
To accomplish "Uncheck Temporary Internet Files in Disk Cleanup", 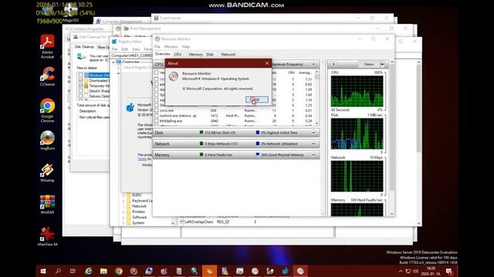I will (80, 85).
